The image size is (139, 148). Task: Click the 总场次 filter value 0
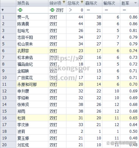click(x=82, y=10)
